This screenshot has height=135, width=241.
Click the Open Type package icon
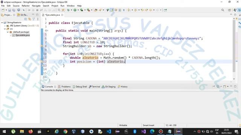(x=96, y=10)
